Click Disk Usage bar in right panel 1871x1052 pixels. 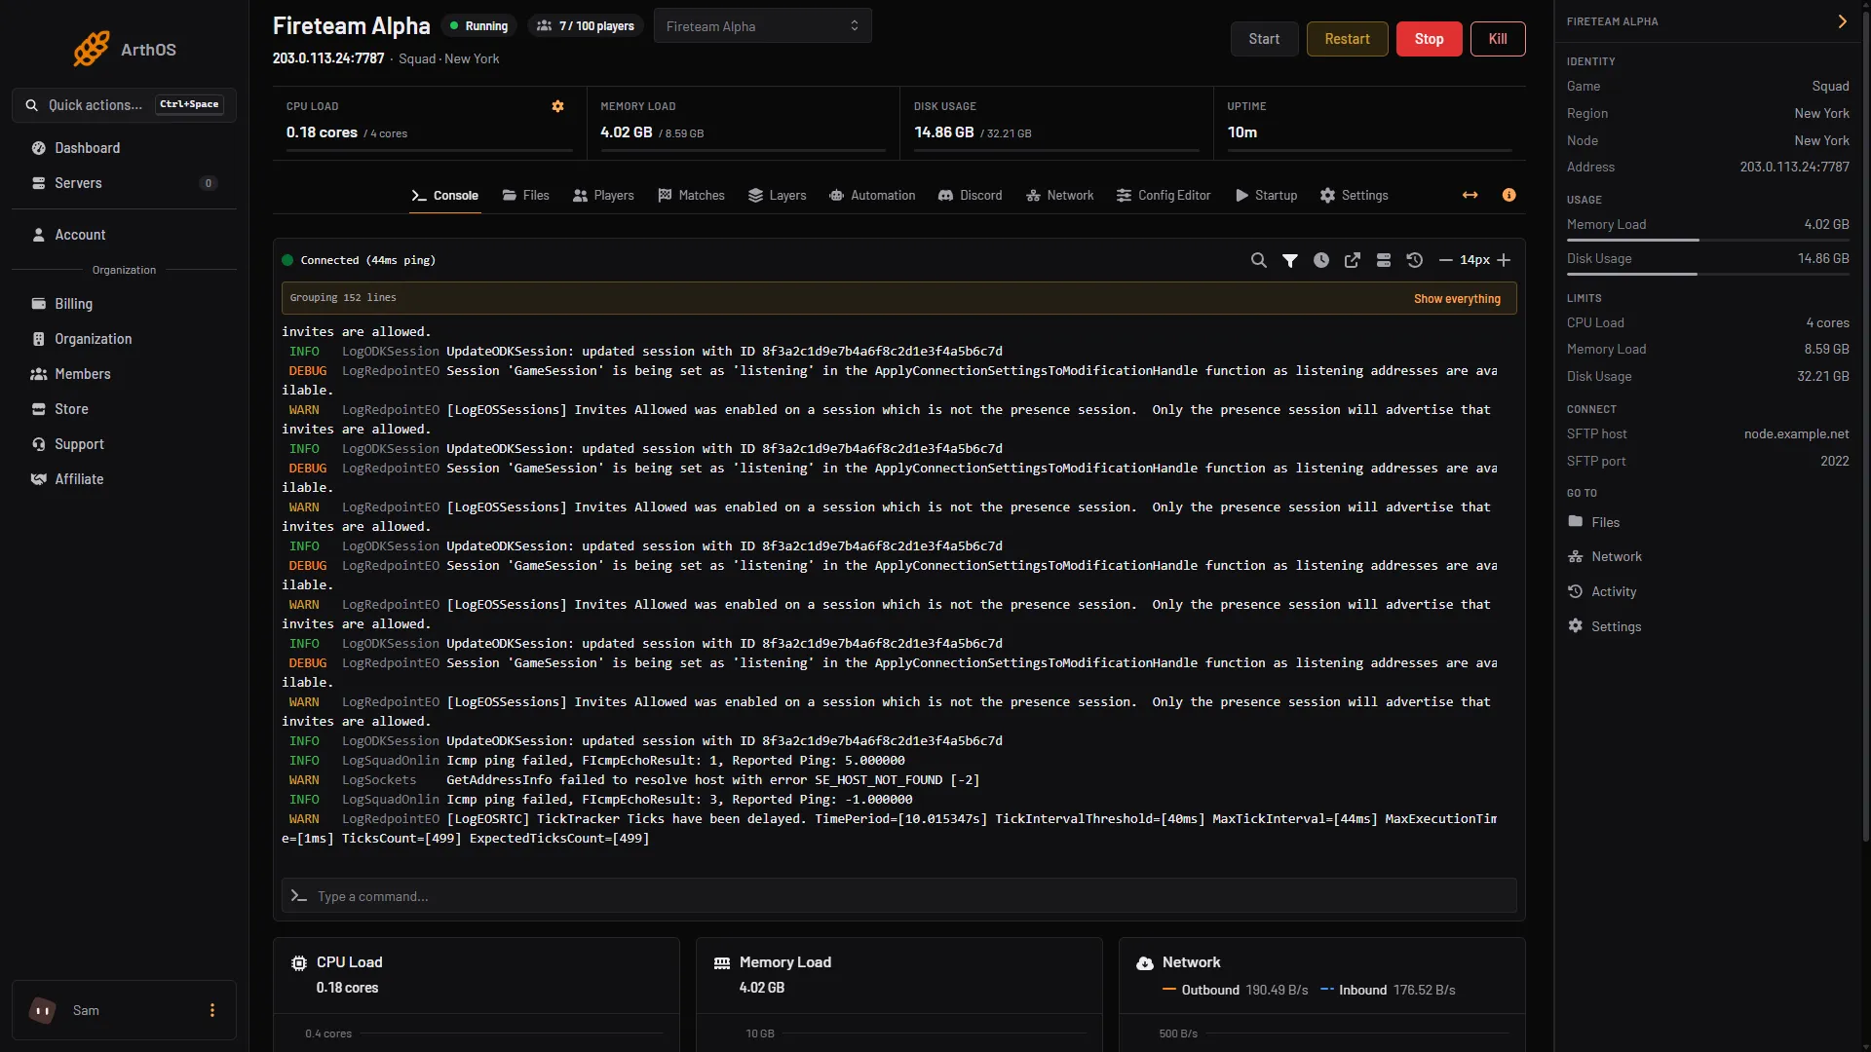click(1707, 274)
